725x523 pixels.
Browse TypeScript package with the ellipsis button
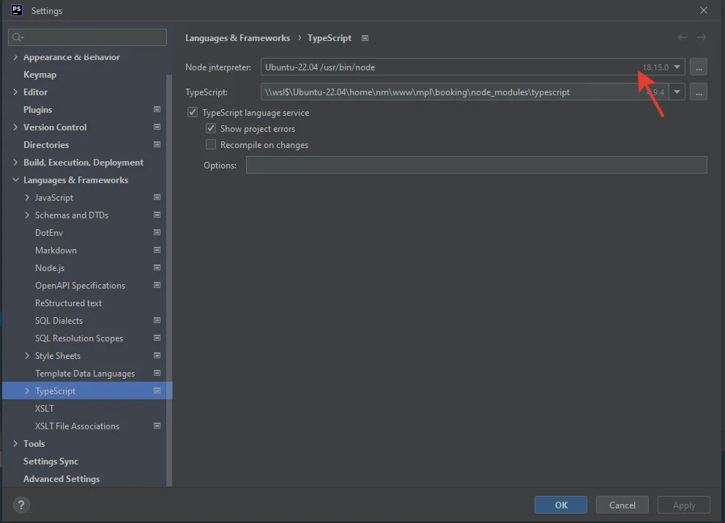[x=699, y=92]
